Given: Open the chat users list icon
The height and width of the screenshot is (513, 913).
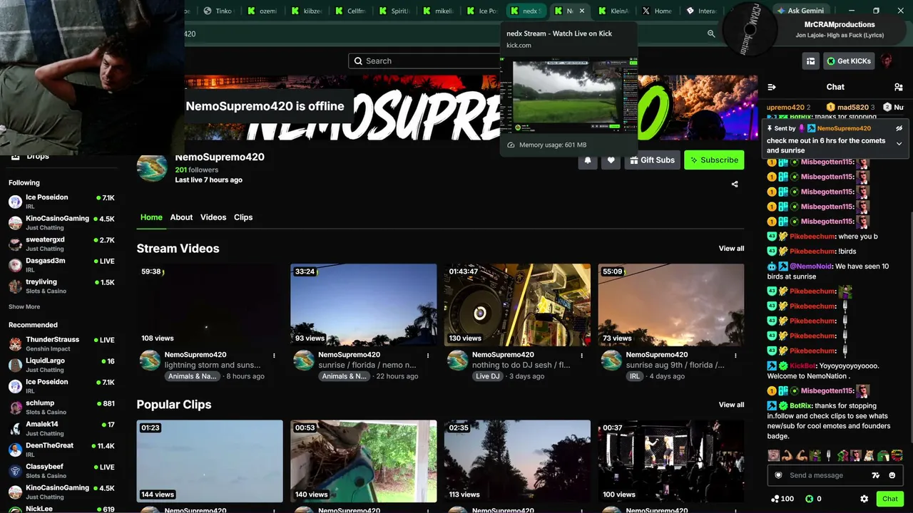Looking at the screenshot, I should 898,87.
